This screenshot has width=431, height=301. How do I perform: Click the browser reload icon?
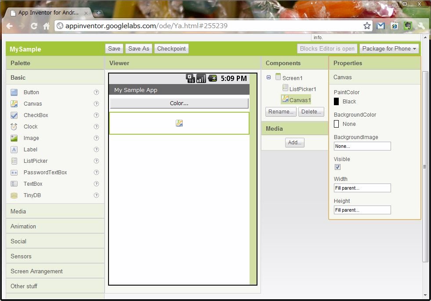pos(34,26)
